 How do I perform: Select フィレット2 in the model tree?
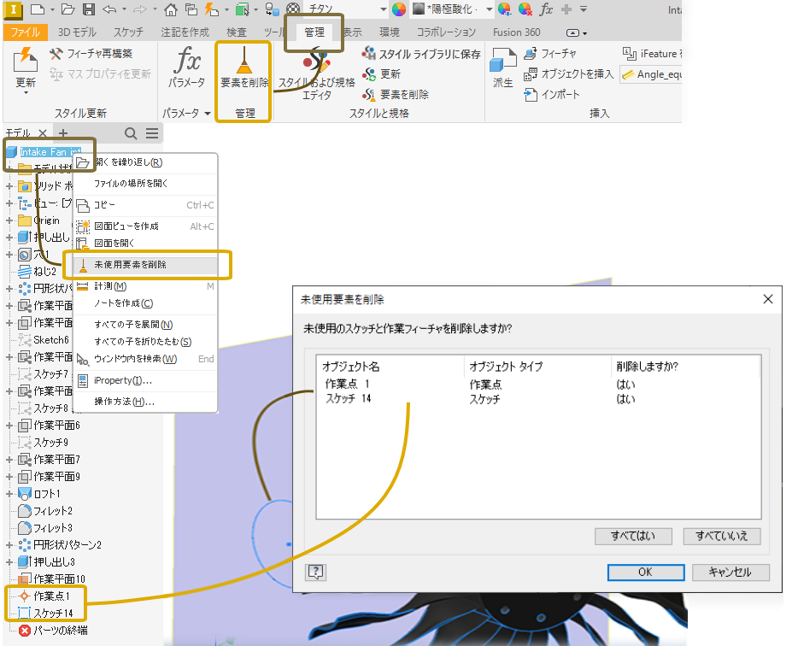(x=53, y=511)
